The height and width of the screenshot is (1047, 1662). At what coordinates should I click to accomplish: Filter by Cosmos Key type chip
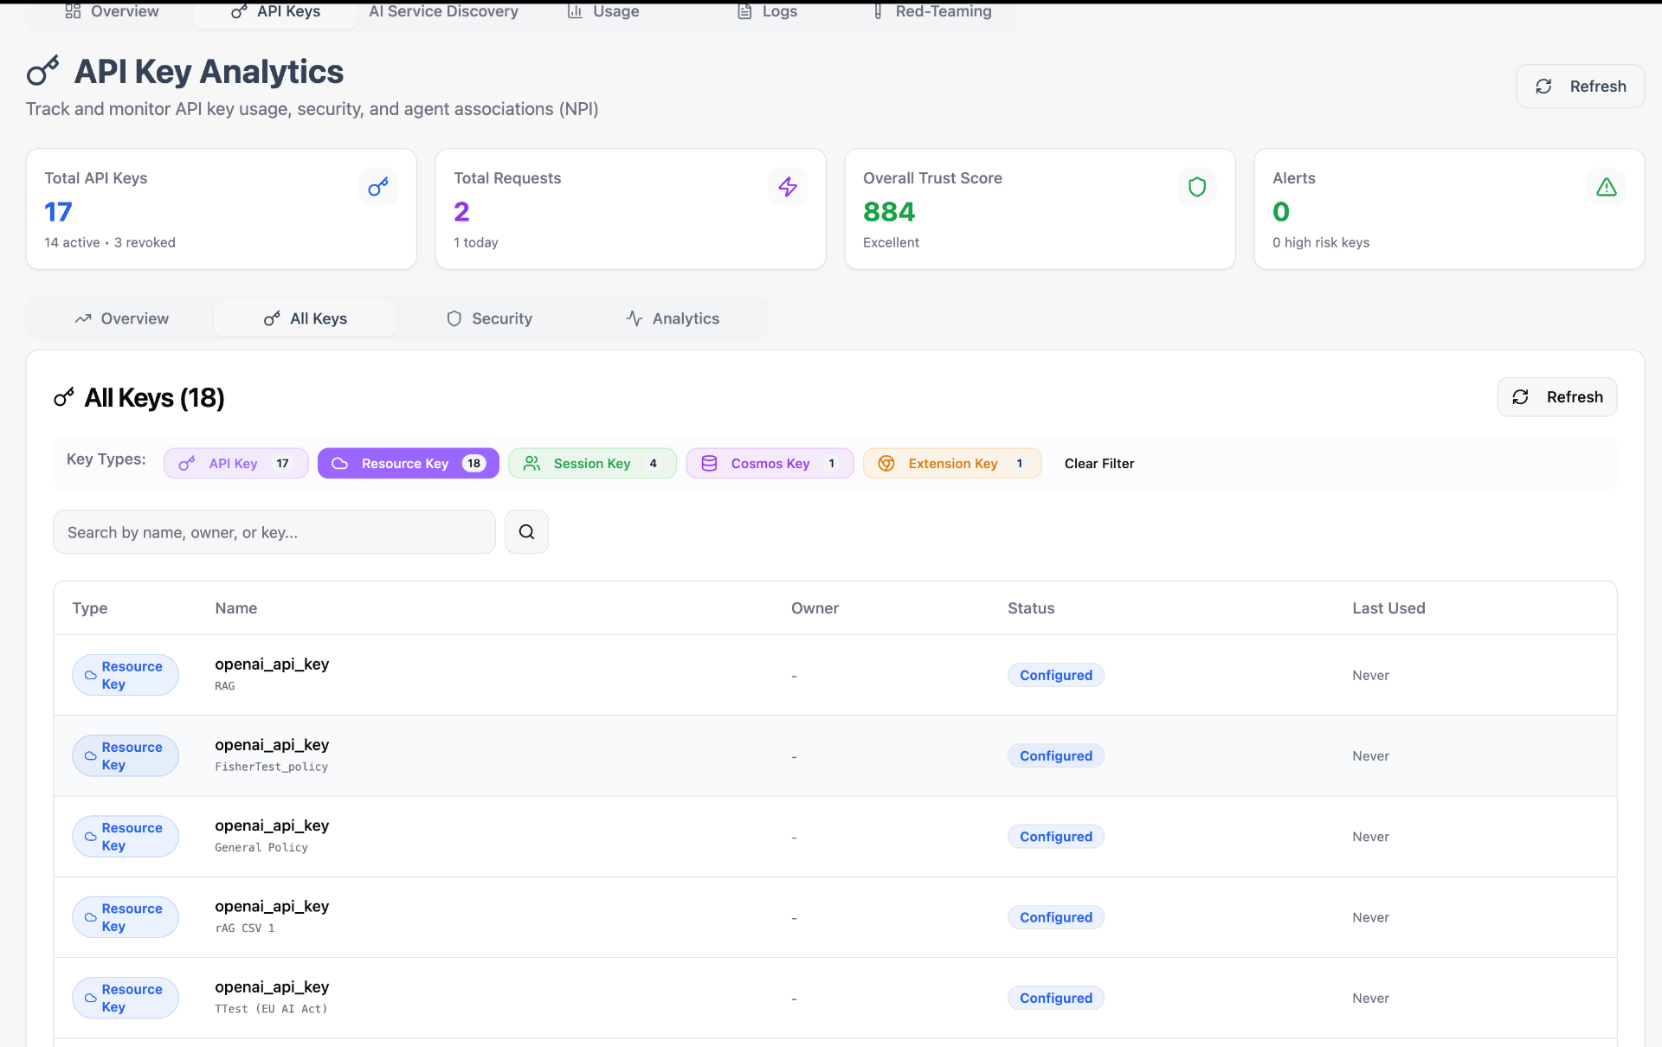[x=770, y=464]
